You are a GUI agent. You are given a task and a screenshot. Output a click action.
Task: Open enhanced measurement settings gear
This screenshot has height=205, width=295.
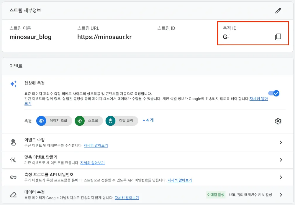pyautogui.click(x=278, y=121)
